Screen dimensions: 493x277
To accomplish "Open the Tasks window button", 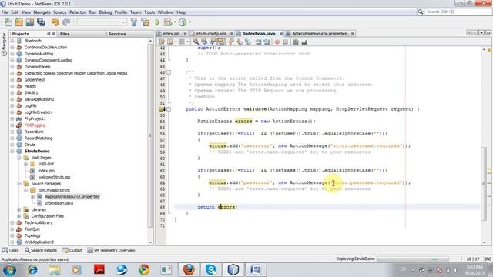I will pyautogui.click(x=10, y=250).
